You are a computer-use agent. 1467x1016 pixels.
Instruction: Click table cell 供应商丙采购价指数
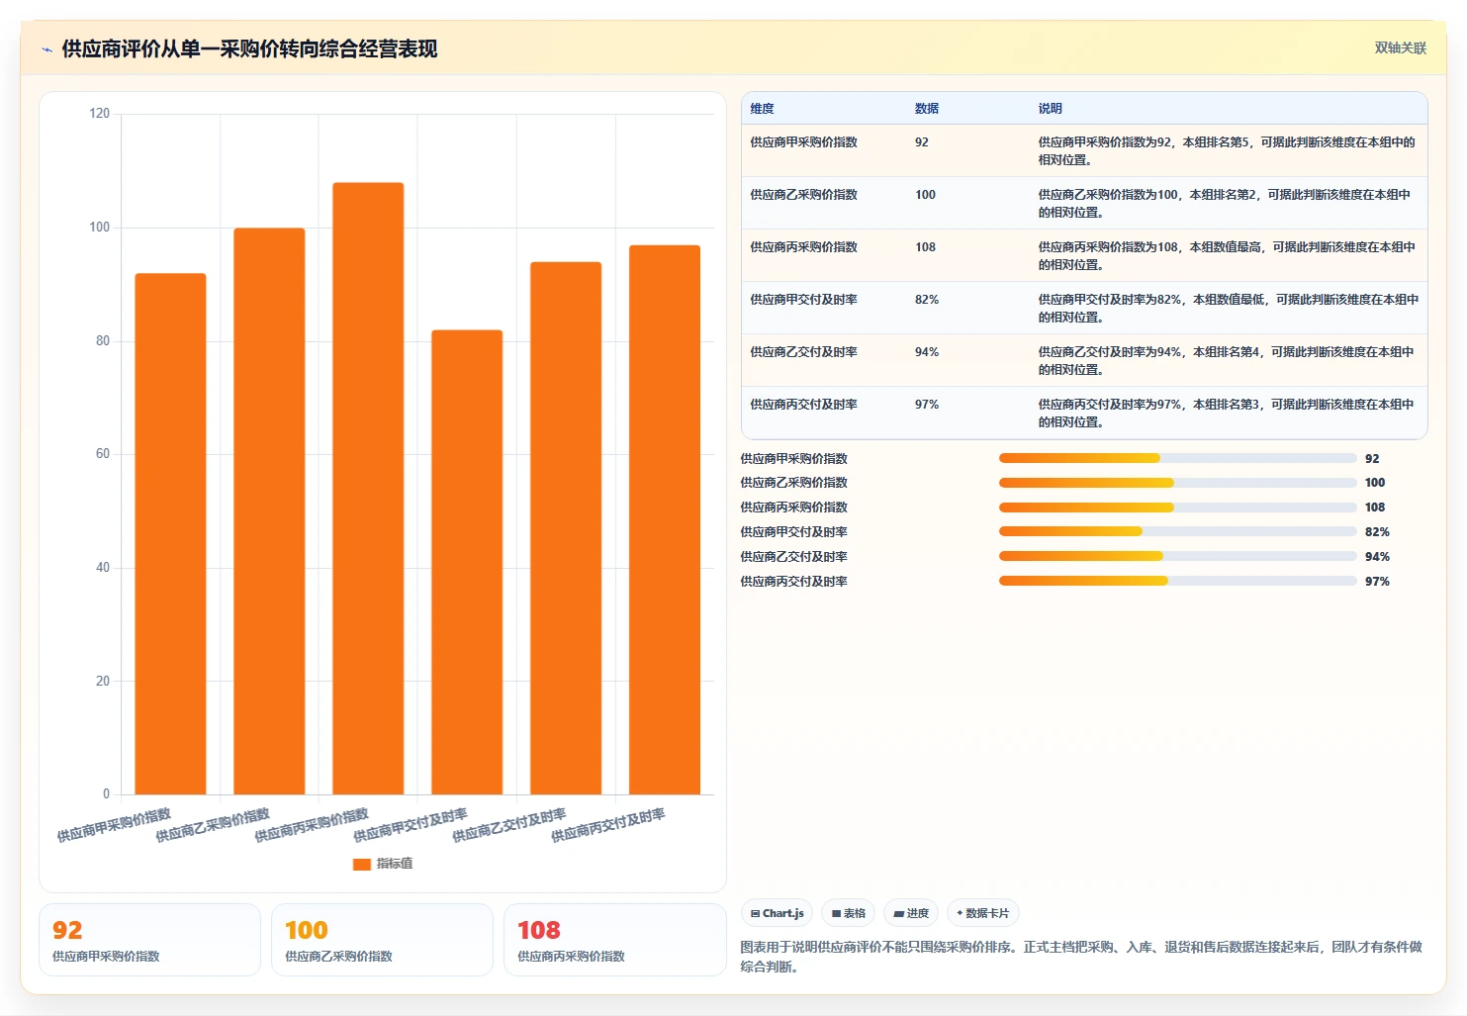pos(803,247)
